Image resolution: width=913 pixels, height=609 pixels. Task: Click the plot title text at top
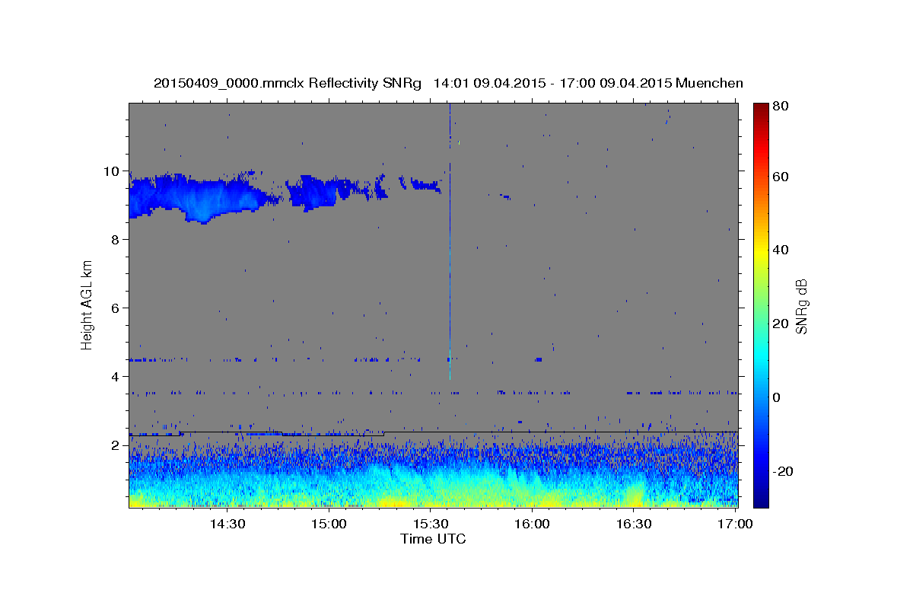(x=448, y=83)
